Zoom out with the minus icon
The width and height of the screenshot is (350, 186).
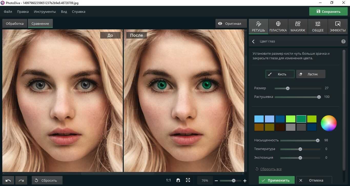click(x=216, y=181)
